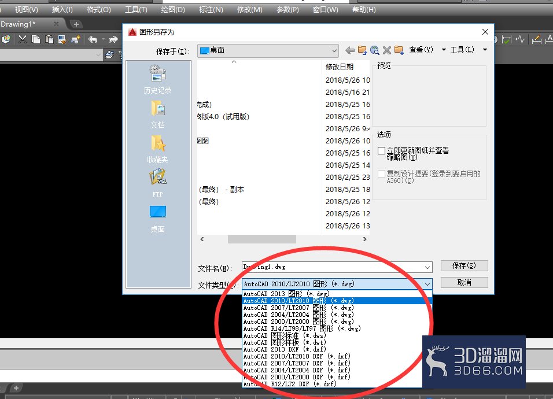This screenshot has width=553, height=399.
Task: Click the file list scroll right arrow
Action: [x=365, y=239]
